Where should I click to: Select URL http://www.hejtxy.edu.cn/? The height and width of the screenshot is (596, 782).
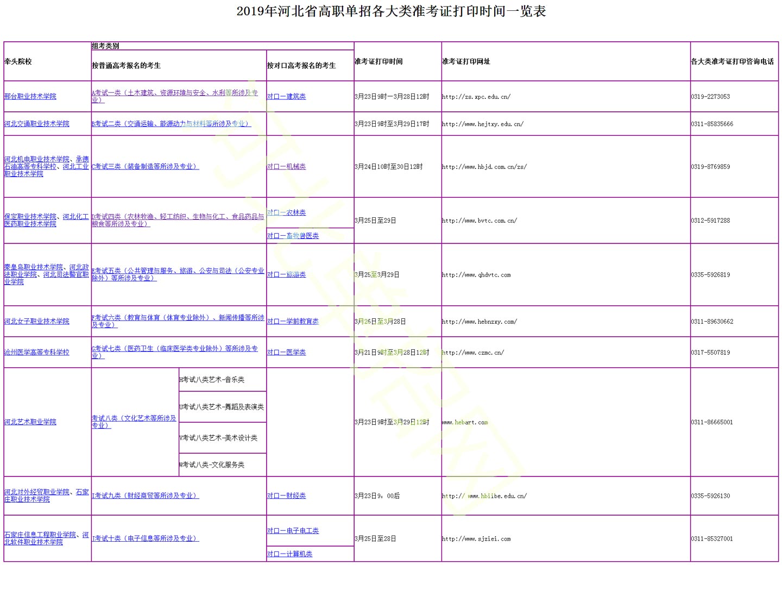pos(483,124)
